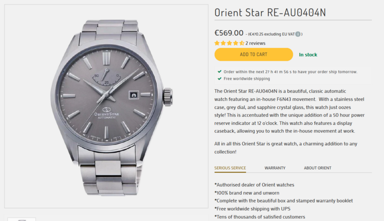Click the first rating star
This screenshot has width=384, height=221.
(217, 43)
